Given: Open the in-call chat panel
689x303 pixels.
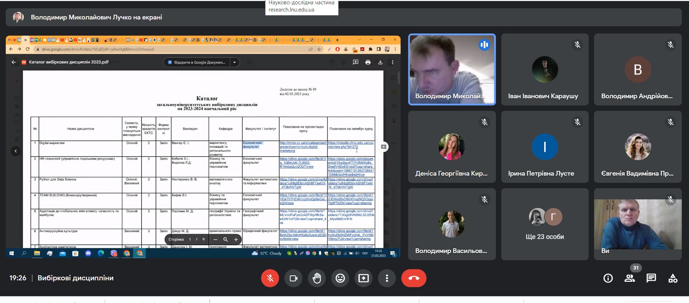Looking at the screenshot, I should point(651,278).
